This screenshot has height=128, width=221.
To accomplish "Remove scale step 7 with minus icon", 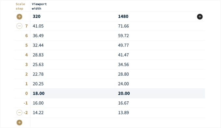I will [x=19, y=26].
